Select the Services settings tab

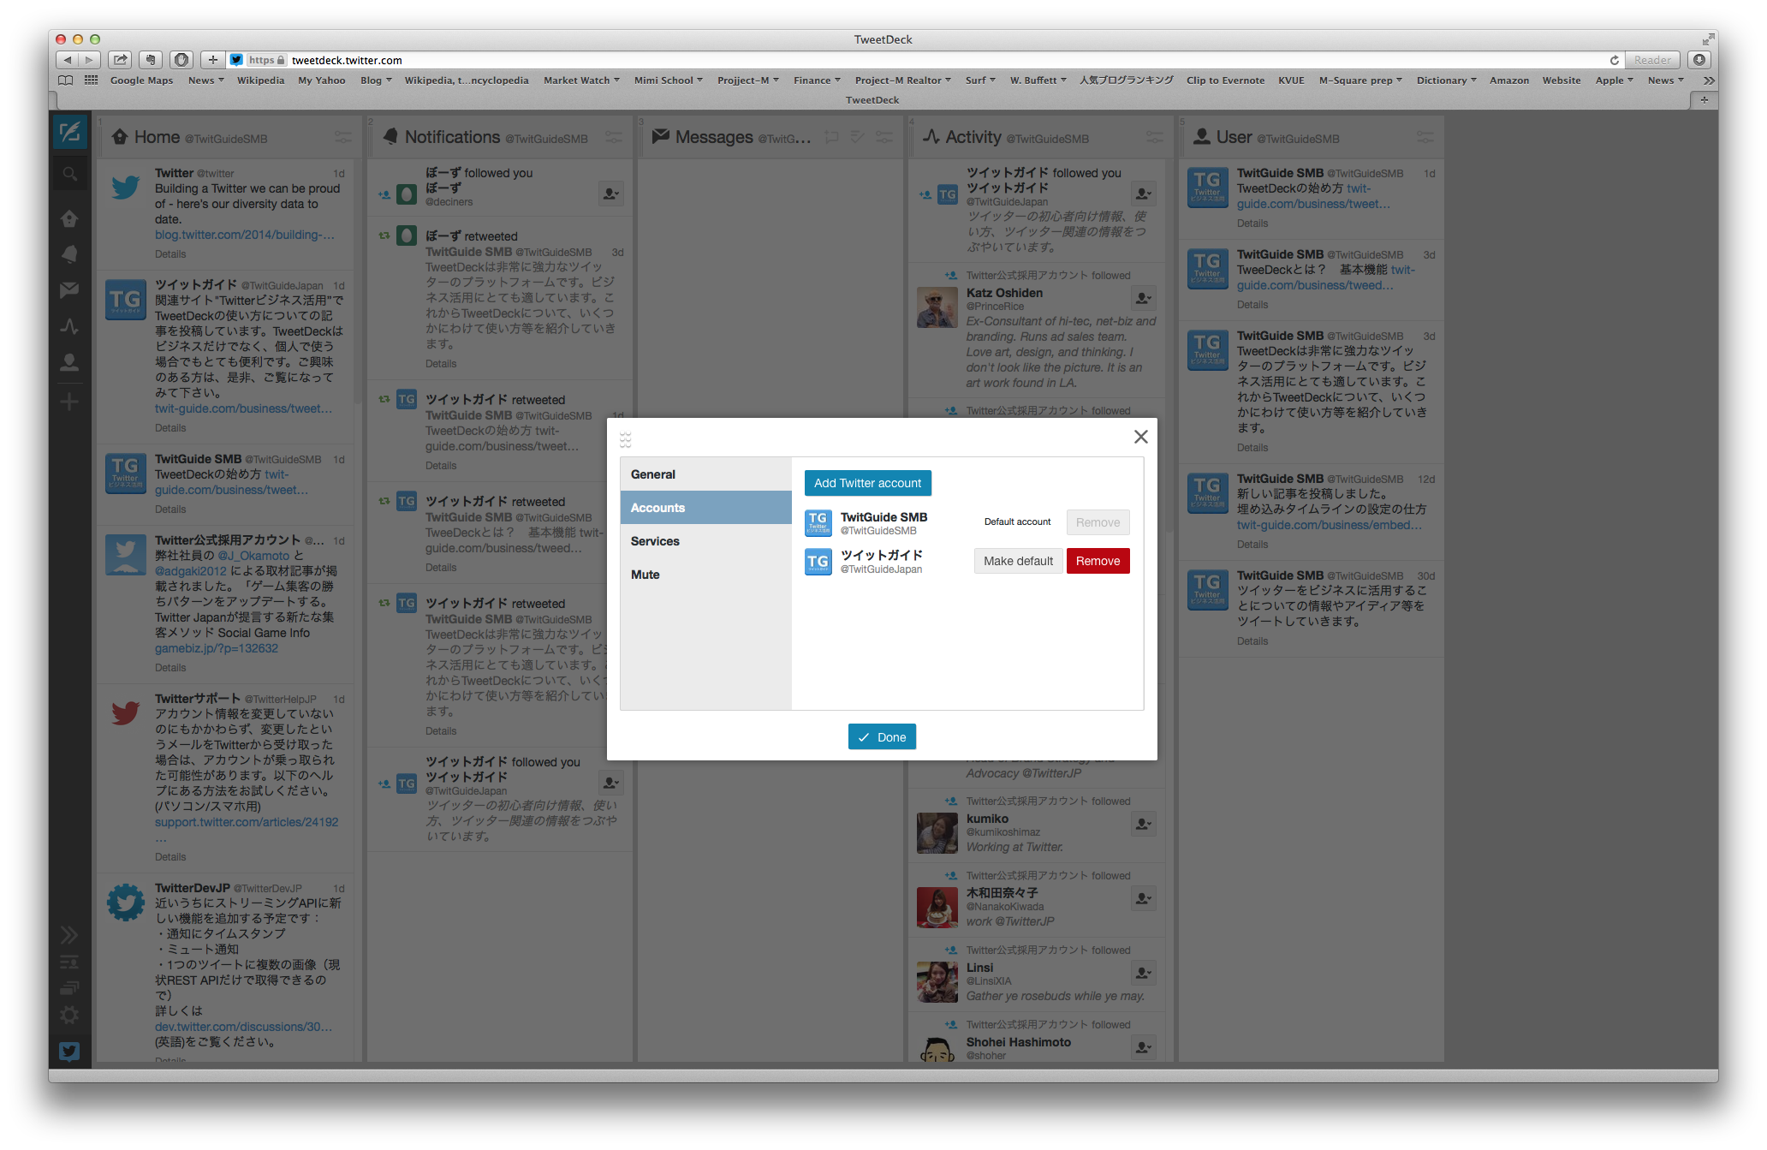point(706,541)
